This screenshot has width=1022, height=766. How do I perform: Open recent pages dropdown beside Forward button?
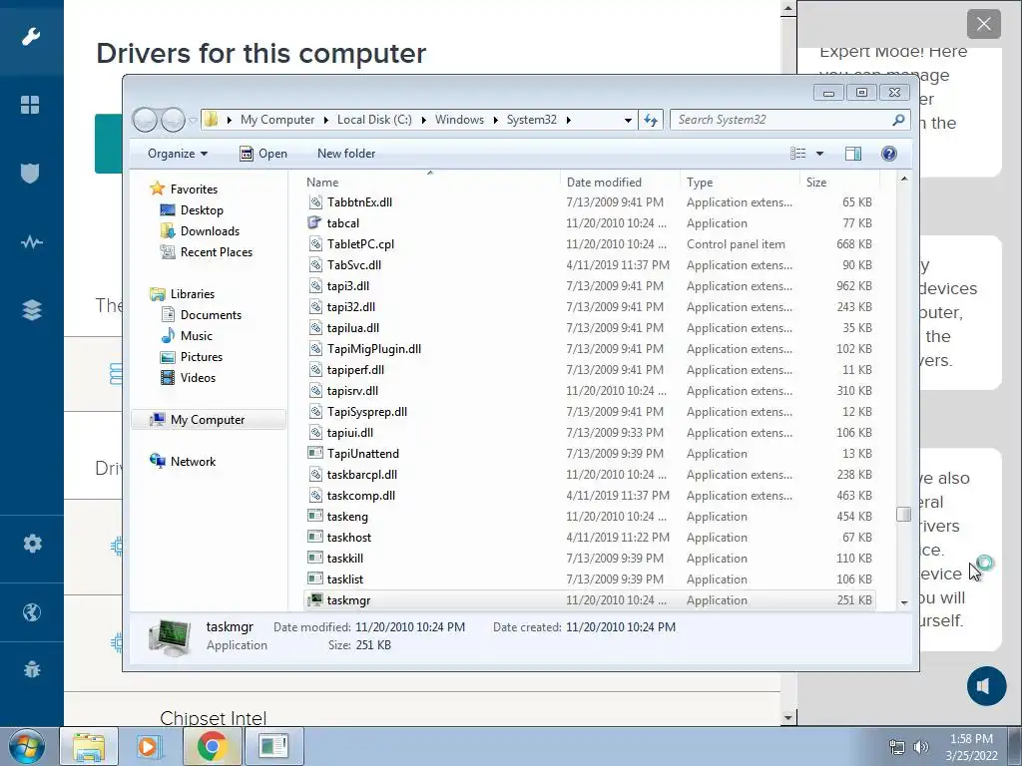point(193,120)
